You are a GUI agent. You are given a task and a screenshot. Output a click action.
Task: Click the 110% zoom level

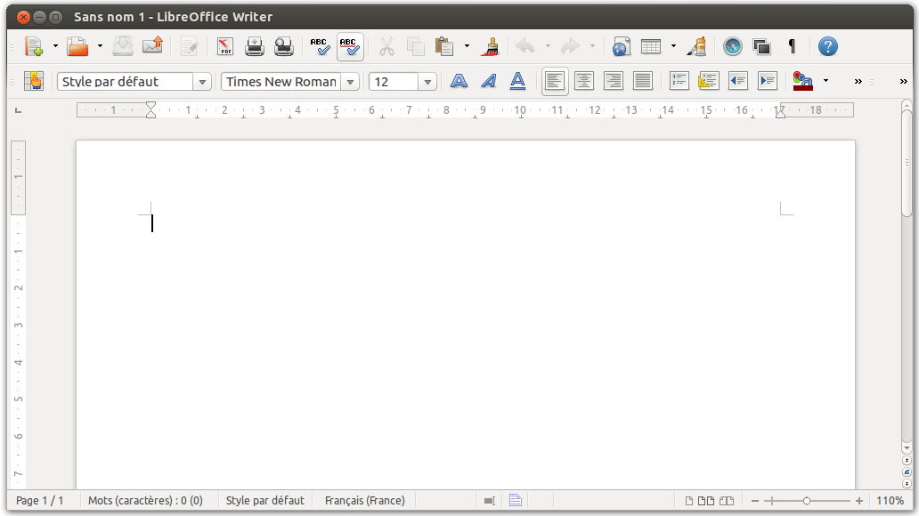click(x=890, y=501)
